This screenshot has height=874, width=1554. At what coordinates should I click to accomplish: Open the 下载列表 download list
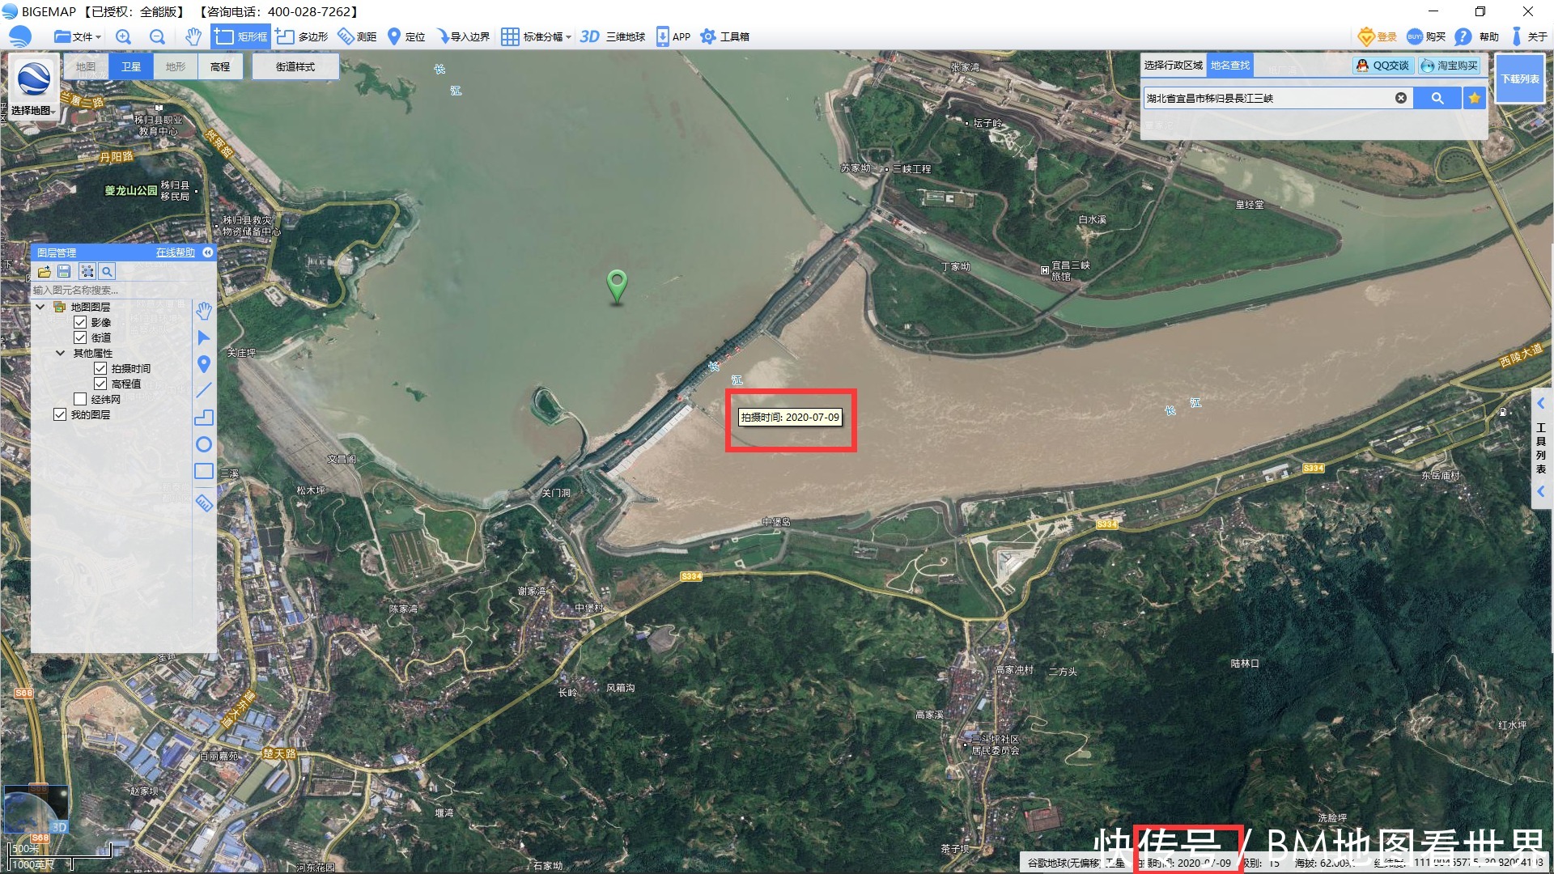click(x=1519, y=78)
